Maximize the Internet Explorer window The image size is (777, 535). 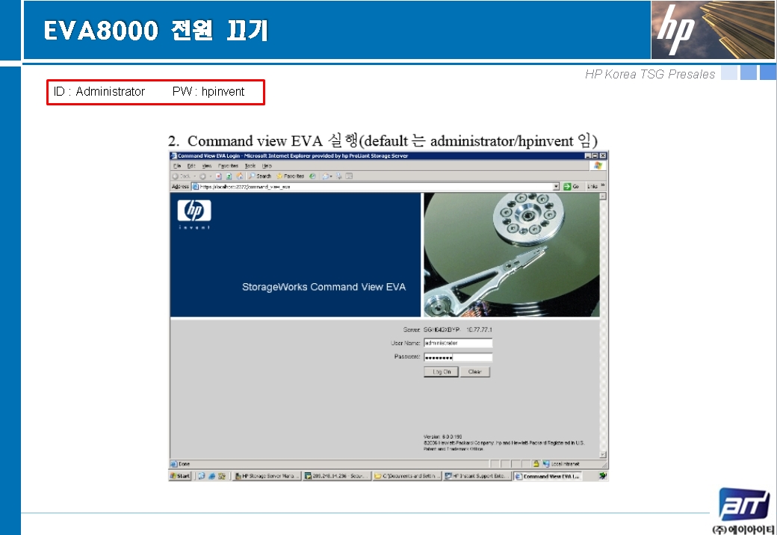coord(595,155)
